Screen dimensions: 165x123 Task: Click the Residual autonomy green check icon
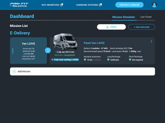tap(85, 60)
